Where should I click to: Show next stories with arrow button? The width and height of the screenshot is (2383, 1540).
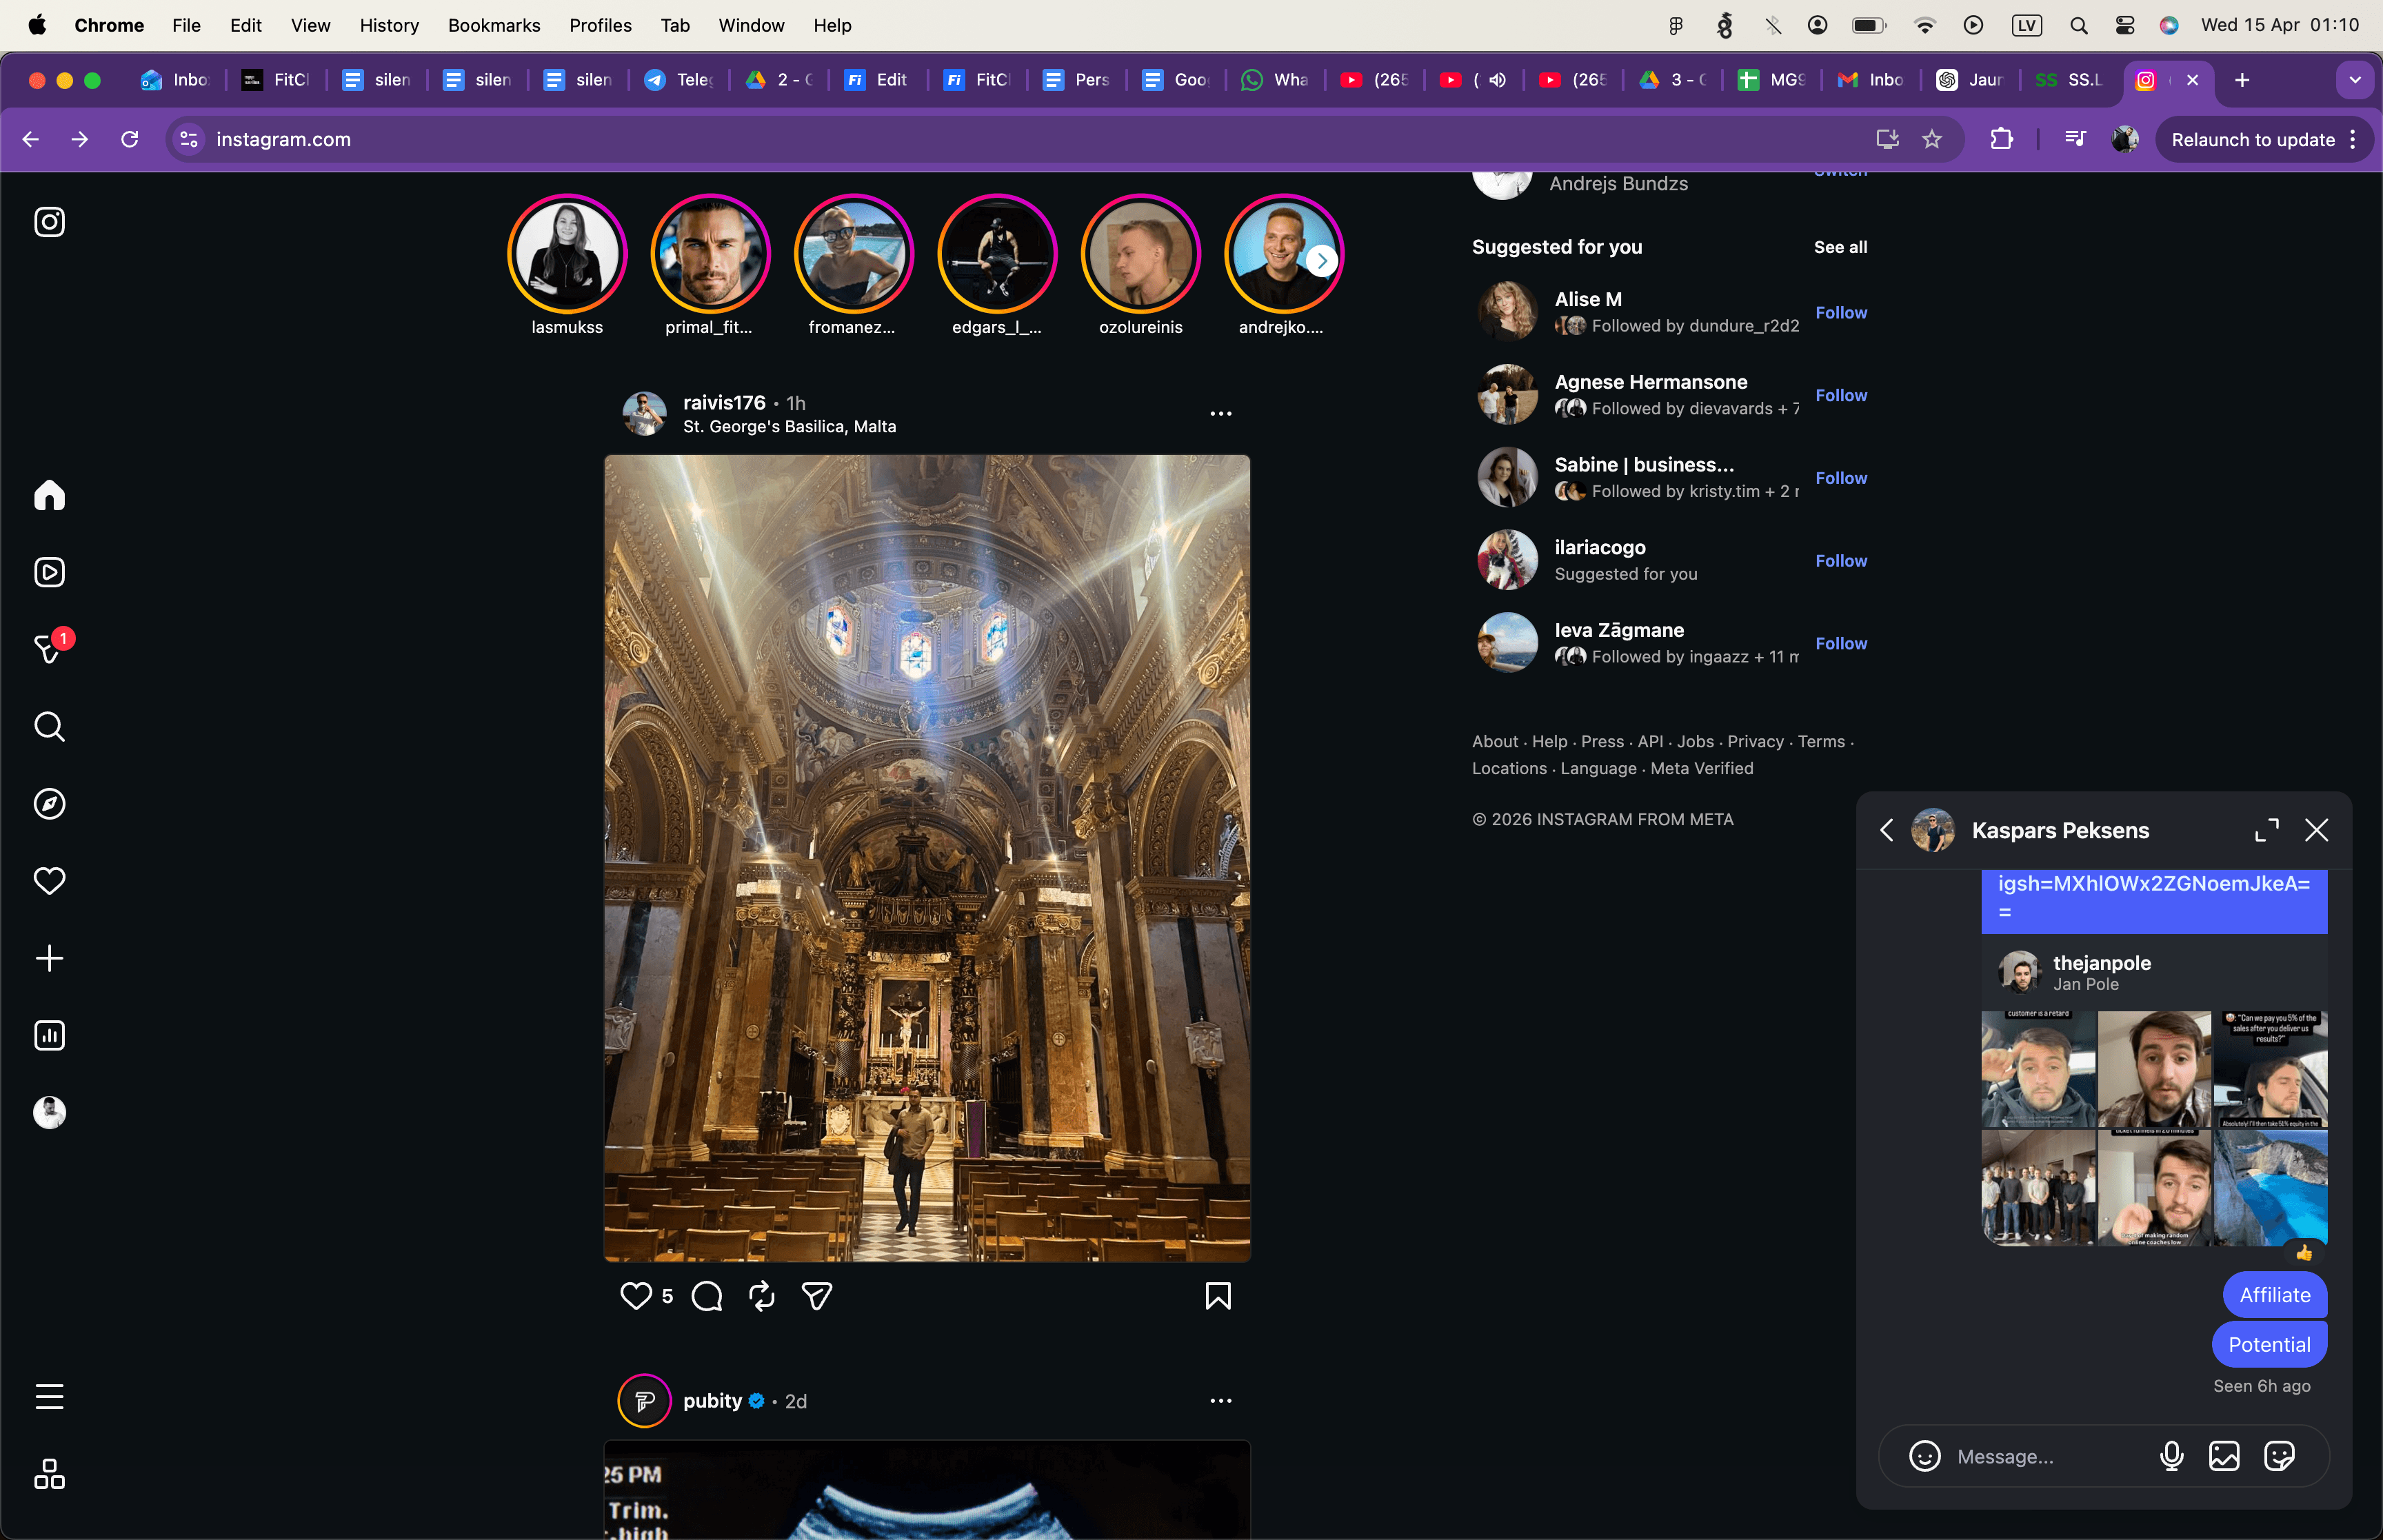1322,261
